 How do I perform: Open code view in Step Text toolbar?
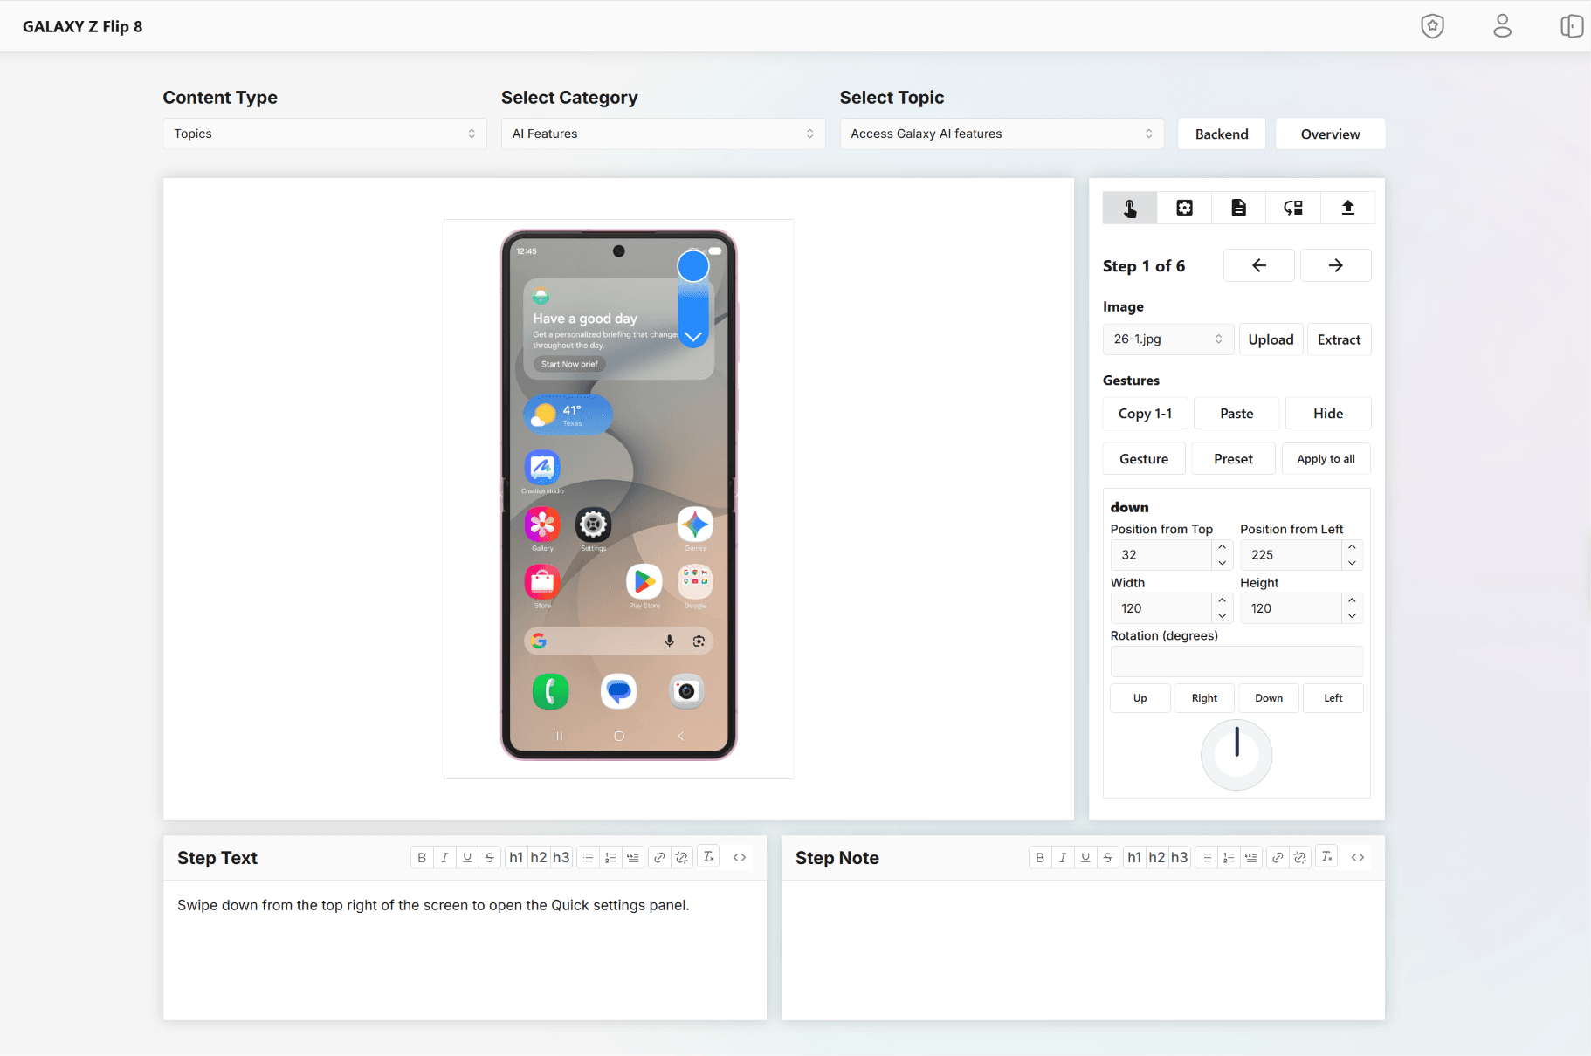740,857
